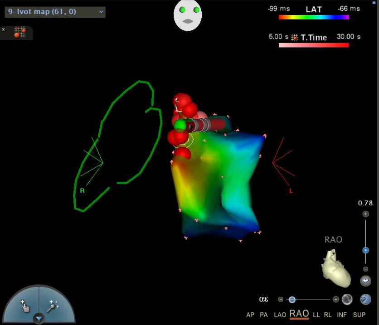Image resolution: width=379 pixels, height=325 pixels.
Task: Click the clock globe icon near opacity slider
Action: (x=366, y=299)
